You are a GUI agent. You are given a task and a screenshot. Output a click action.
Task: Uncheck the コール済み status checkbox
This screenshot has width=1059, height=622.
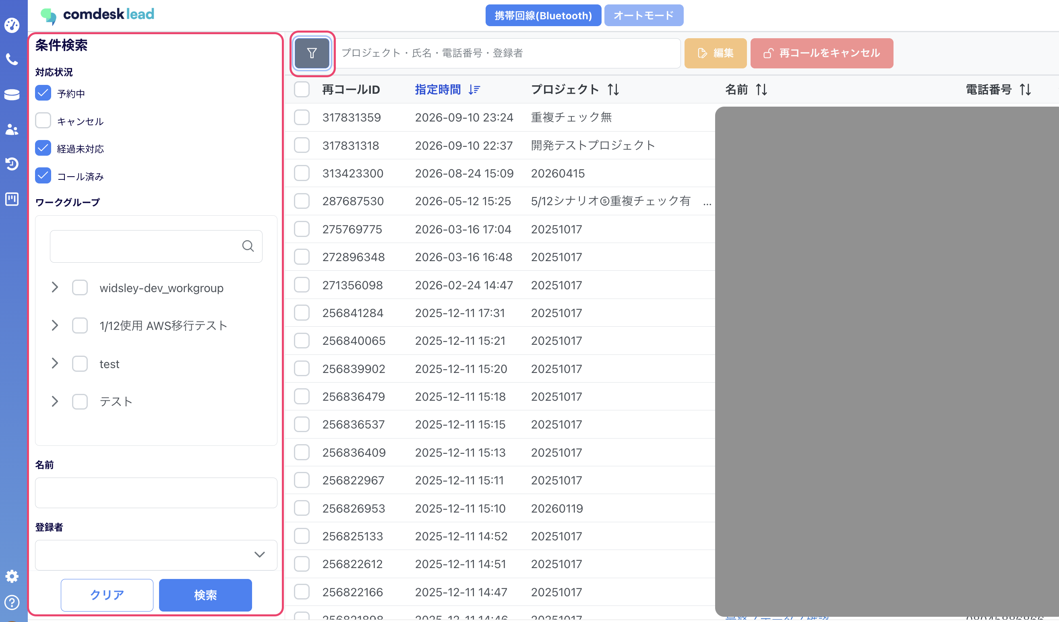tap(43, 176)
